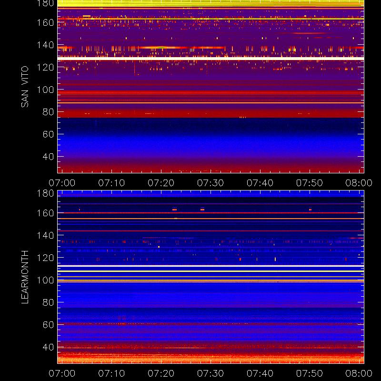
Task: Click the 07:50 time label under Learmonth plot
Action: (309, 373)
